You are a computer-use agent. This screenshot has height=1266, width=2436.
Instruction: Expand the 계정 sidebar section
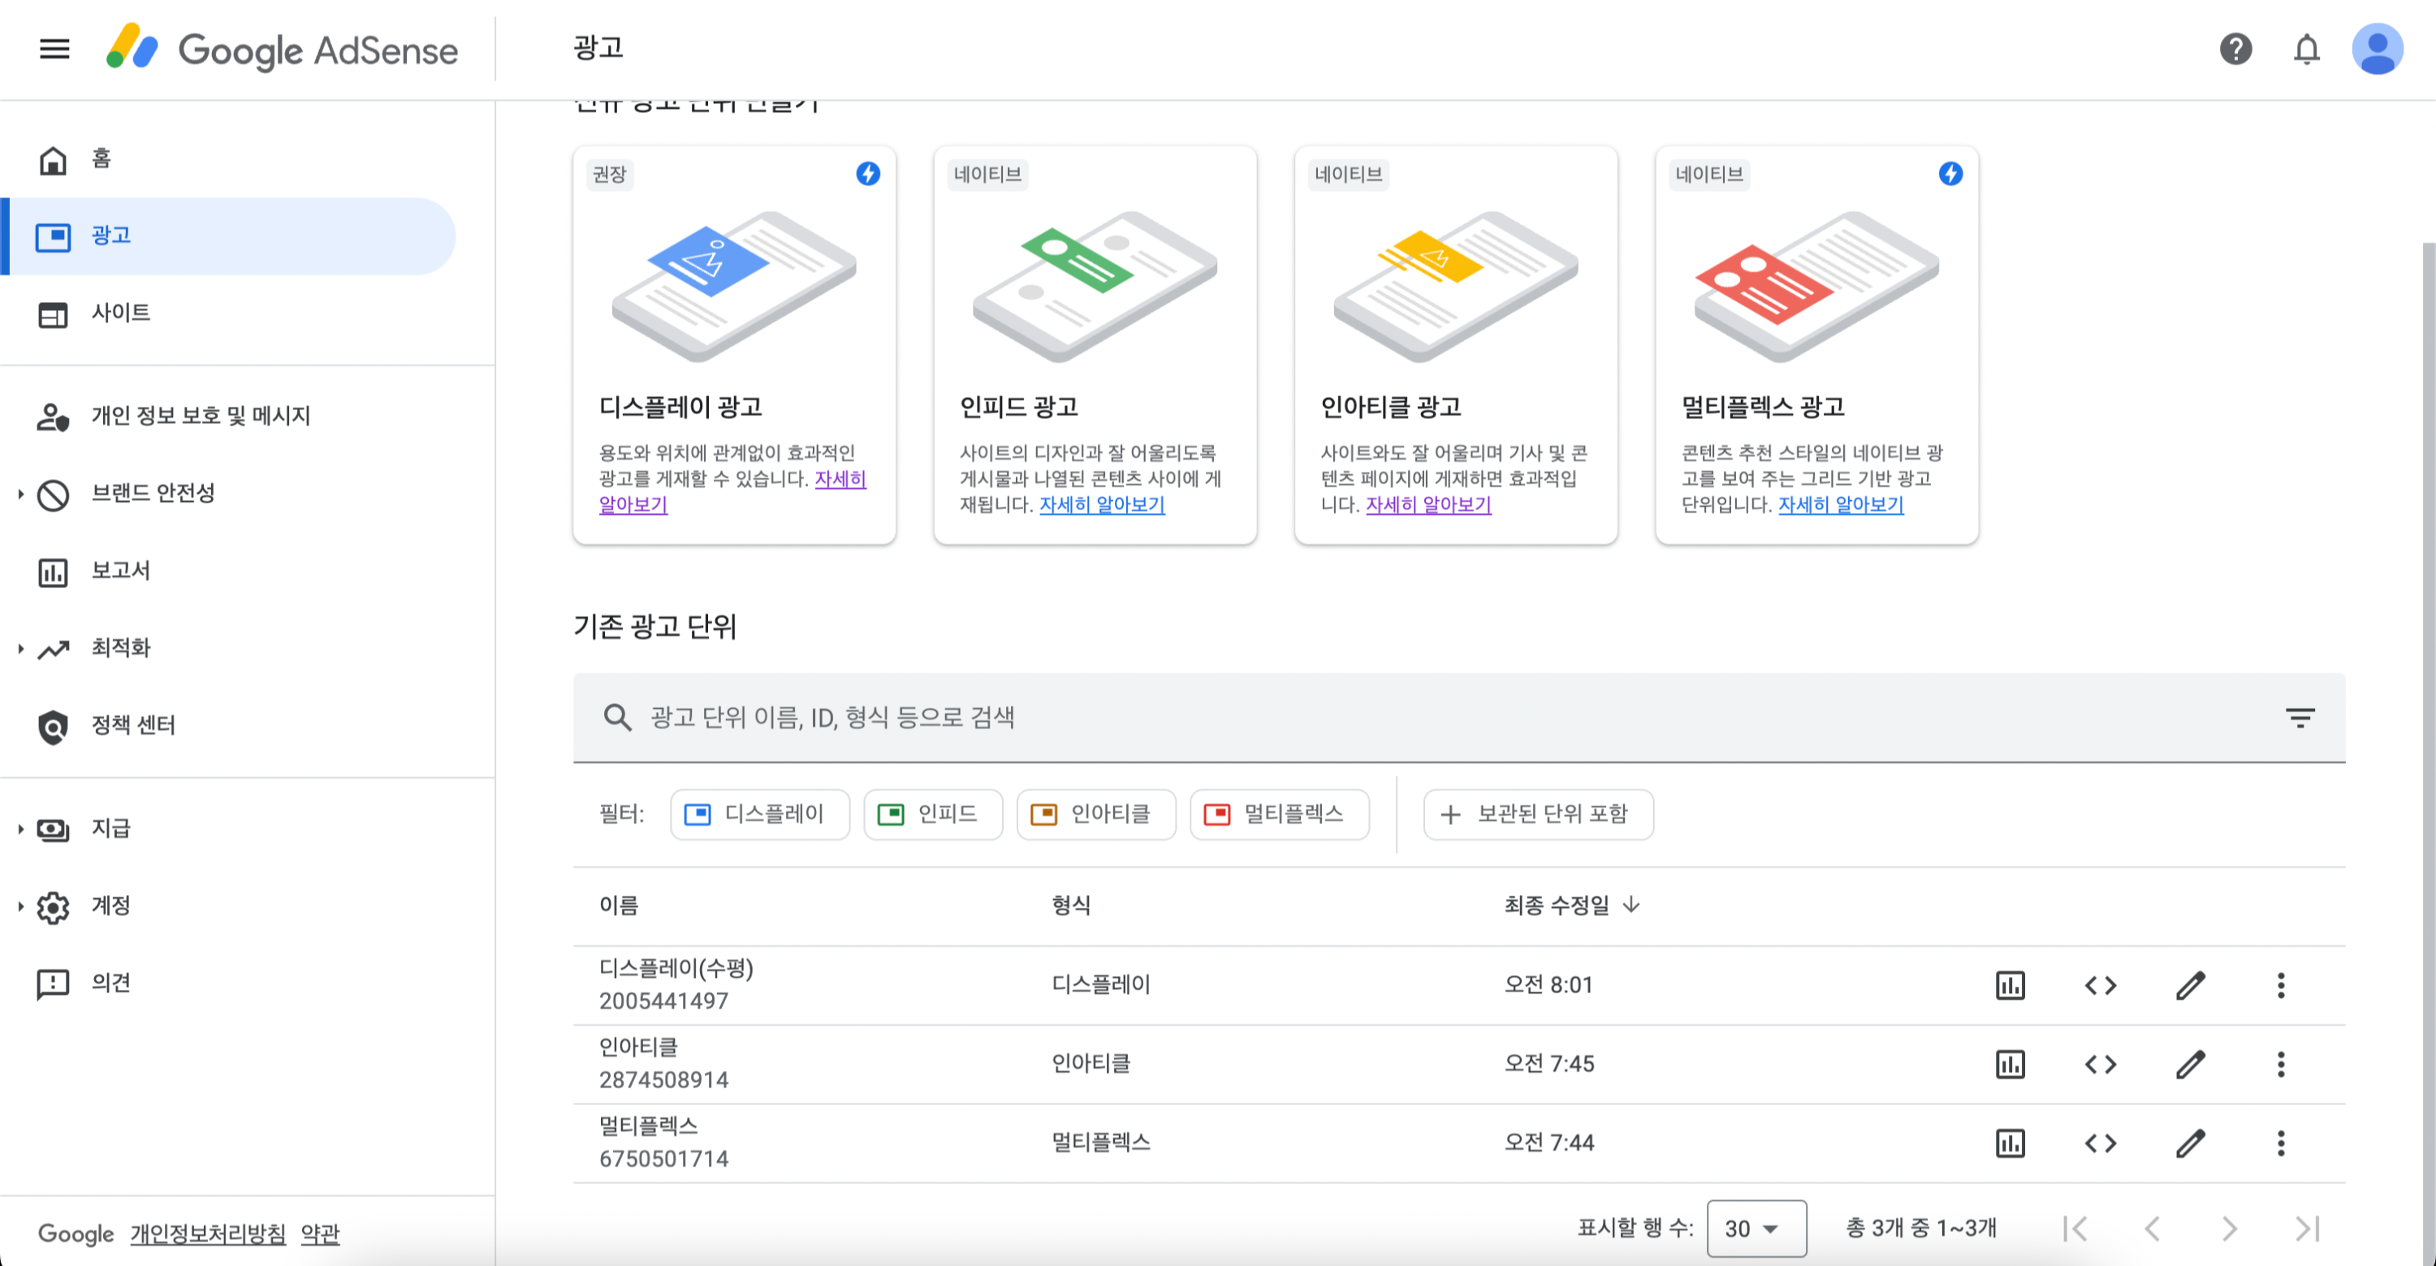(x=111, y=905)
